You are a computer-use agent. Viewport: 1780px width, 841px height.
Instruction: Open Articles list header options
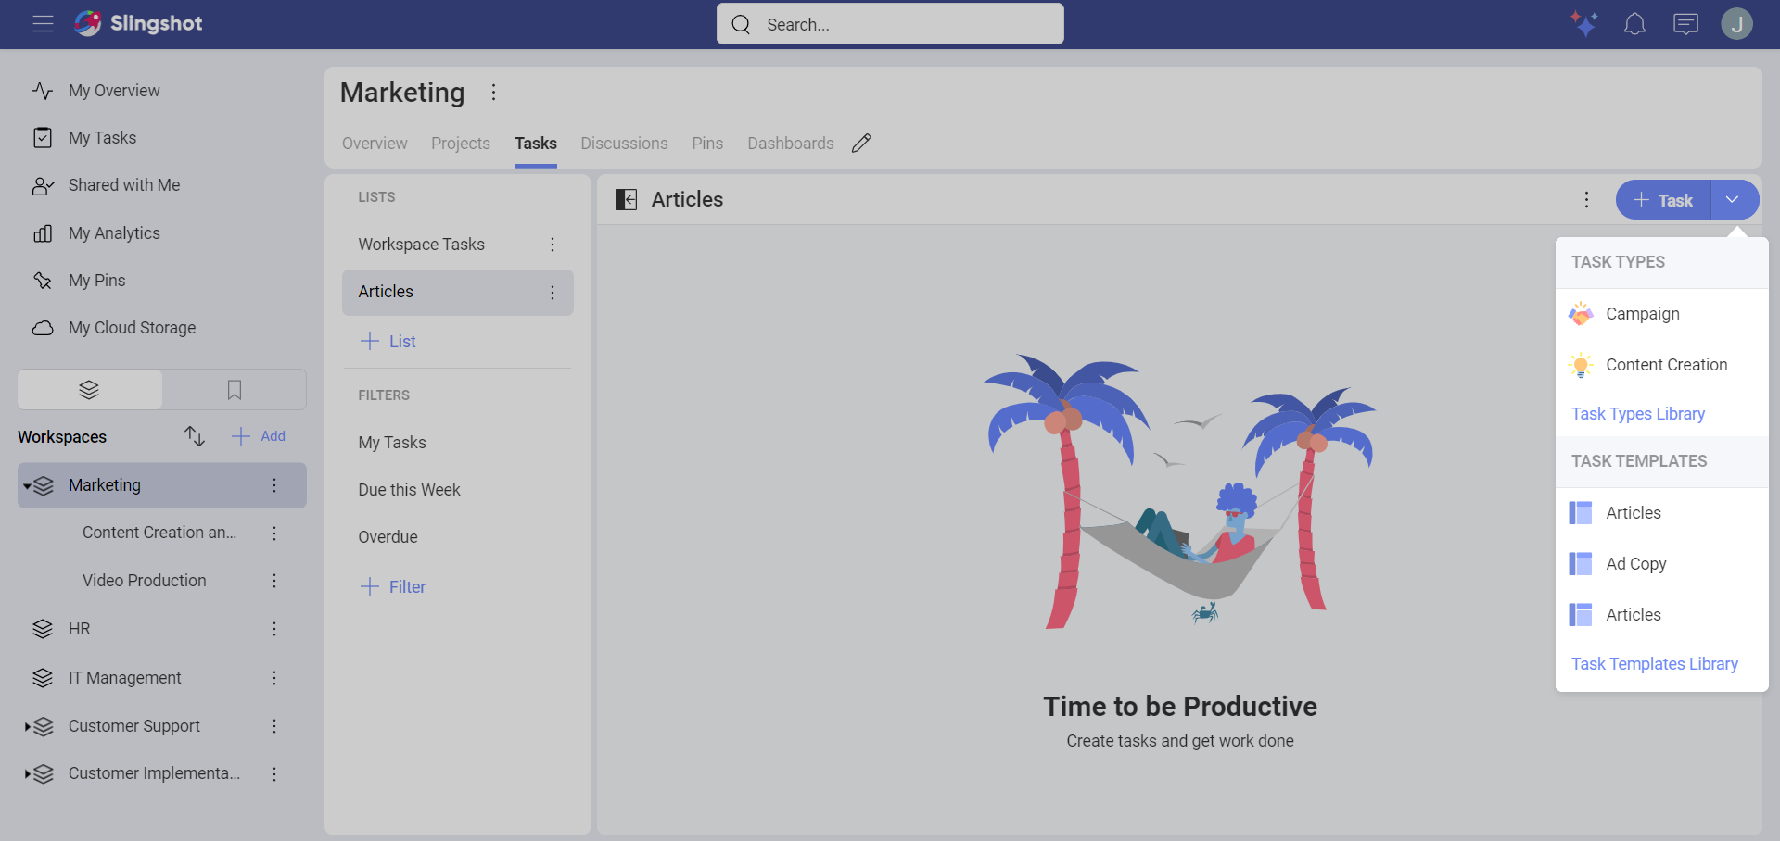coord(1586,200)
